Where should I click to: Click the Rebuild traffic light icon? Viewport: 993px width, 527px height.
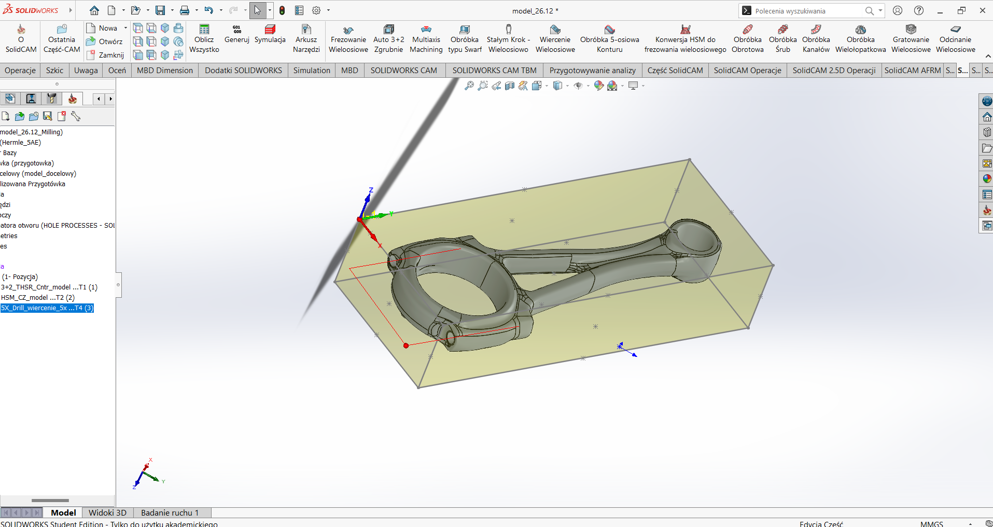pos(282,10)
